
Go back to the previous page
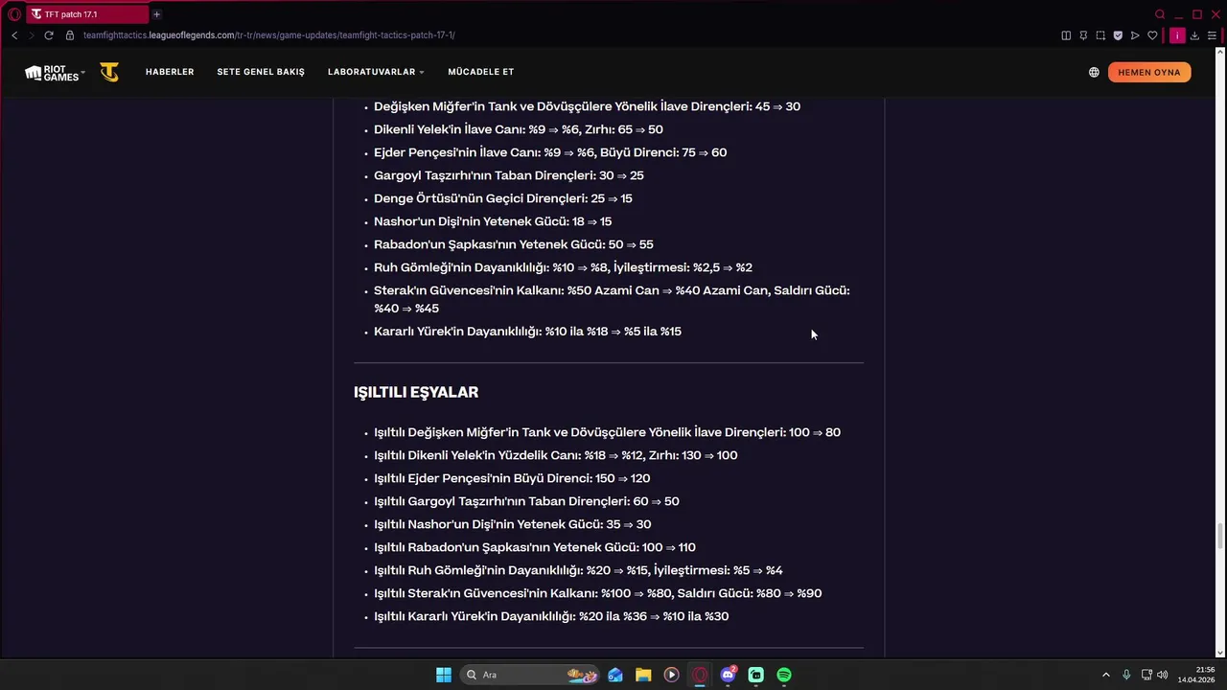coord(14,35)
